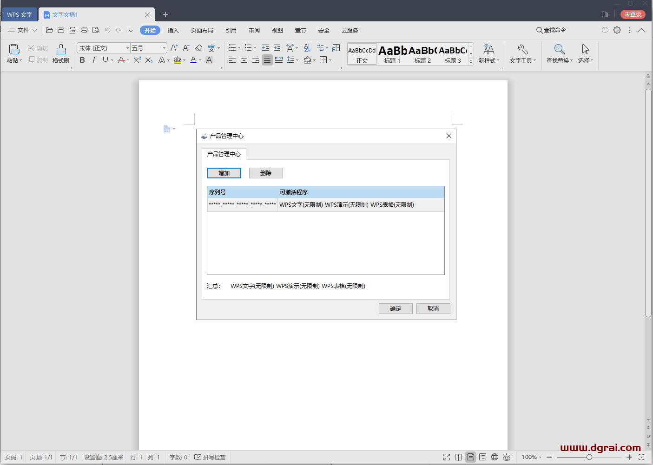The image size is (653, 465).
Task: Apply highlight color to text
Action: (177, 60)
